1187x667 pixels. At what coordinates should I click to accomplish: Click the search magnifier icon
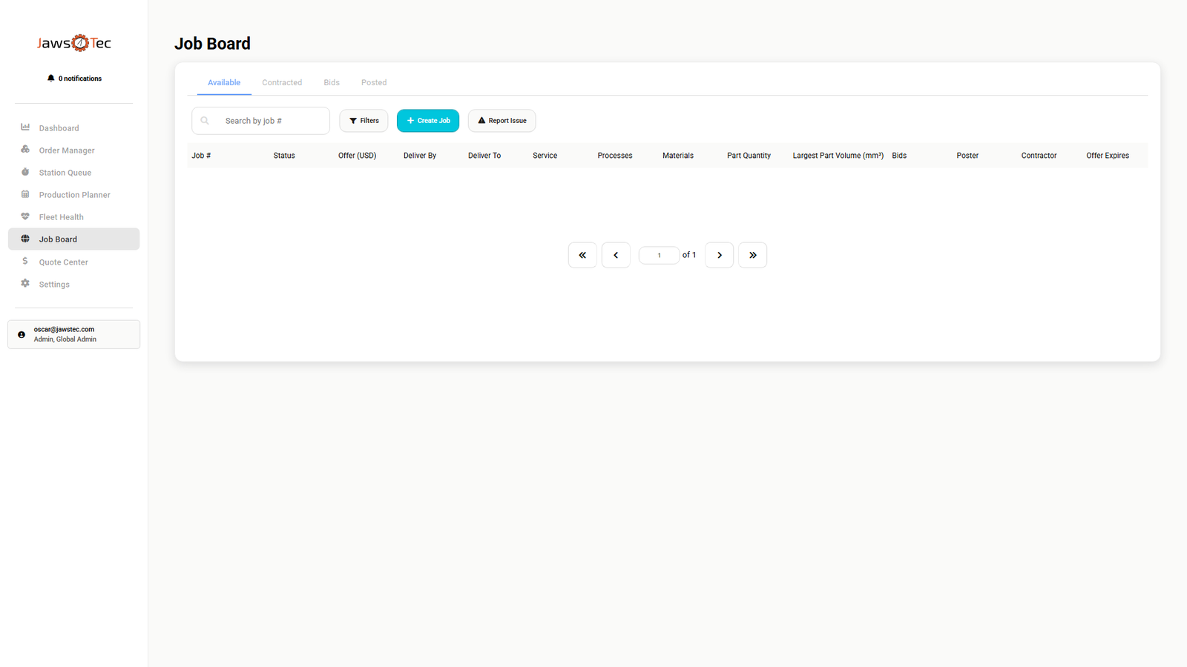point(205,121)
